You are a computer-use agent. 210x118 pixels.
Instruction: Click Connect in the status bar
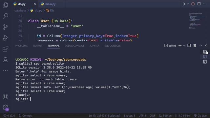pos(26,115)
